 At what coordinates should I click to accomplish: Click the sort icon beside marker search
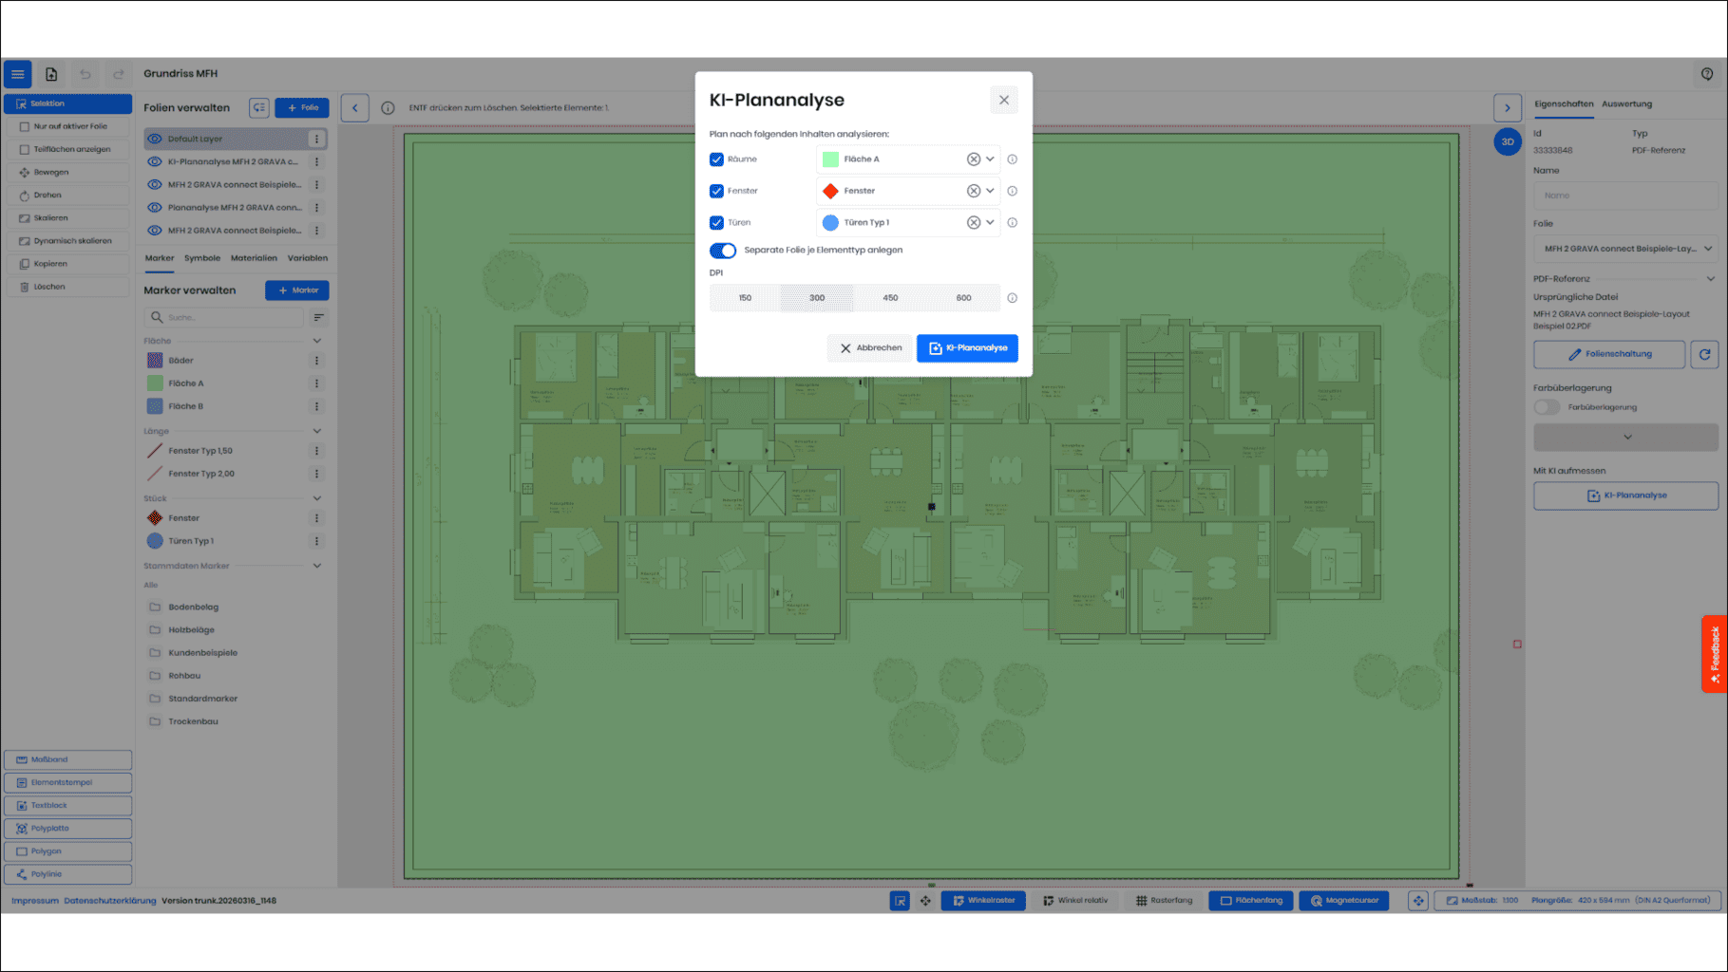318,318
